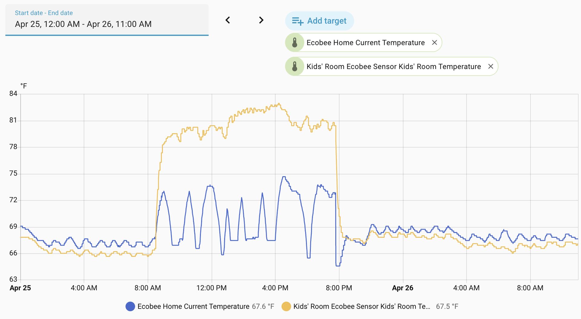
Task: Go to previous date range arrow
Action: (x=228, y=20)
